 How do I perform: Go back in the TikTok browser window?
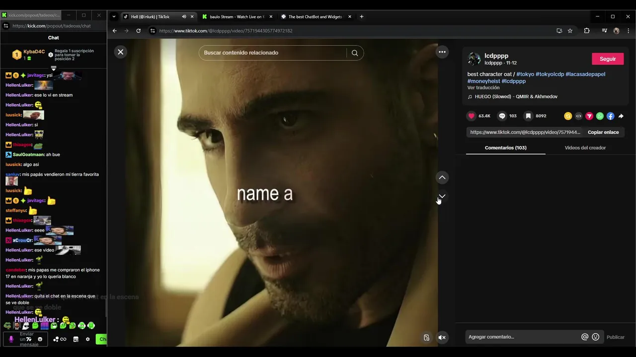point(114,31)
